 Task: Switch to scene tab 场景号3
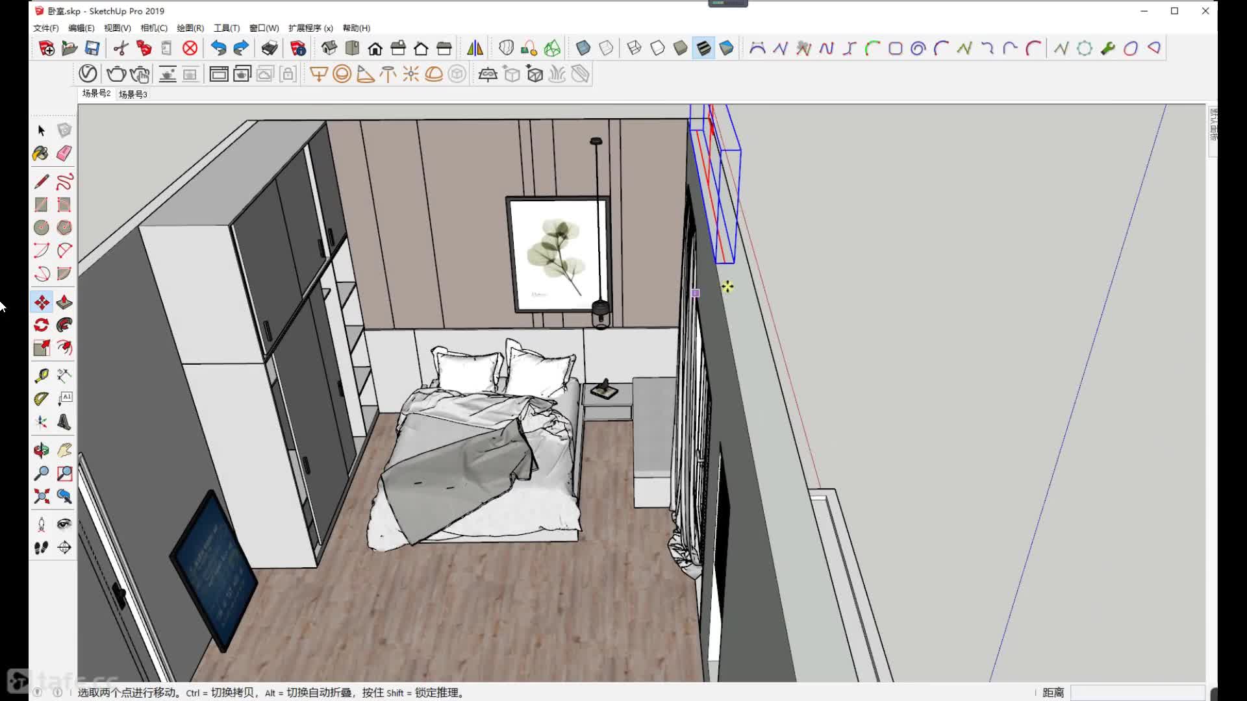[x=132, y=94]
